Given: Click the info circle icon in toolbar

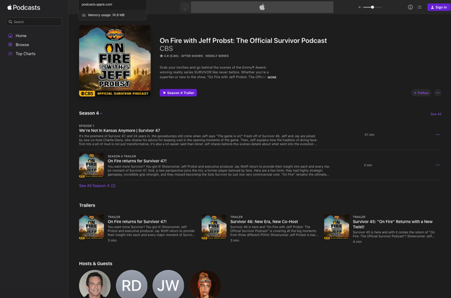Looking at the screenshot, I should (x=410, y=7).
